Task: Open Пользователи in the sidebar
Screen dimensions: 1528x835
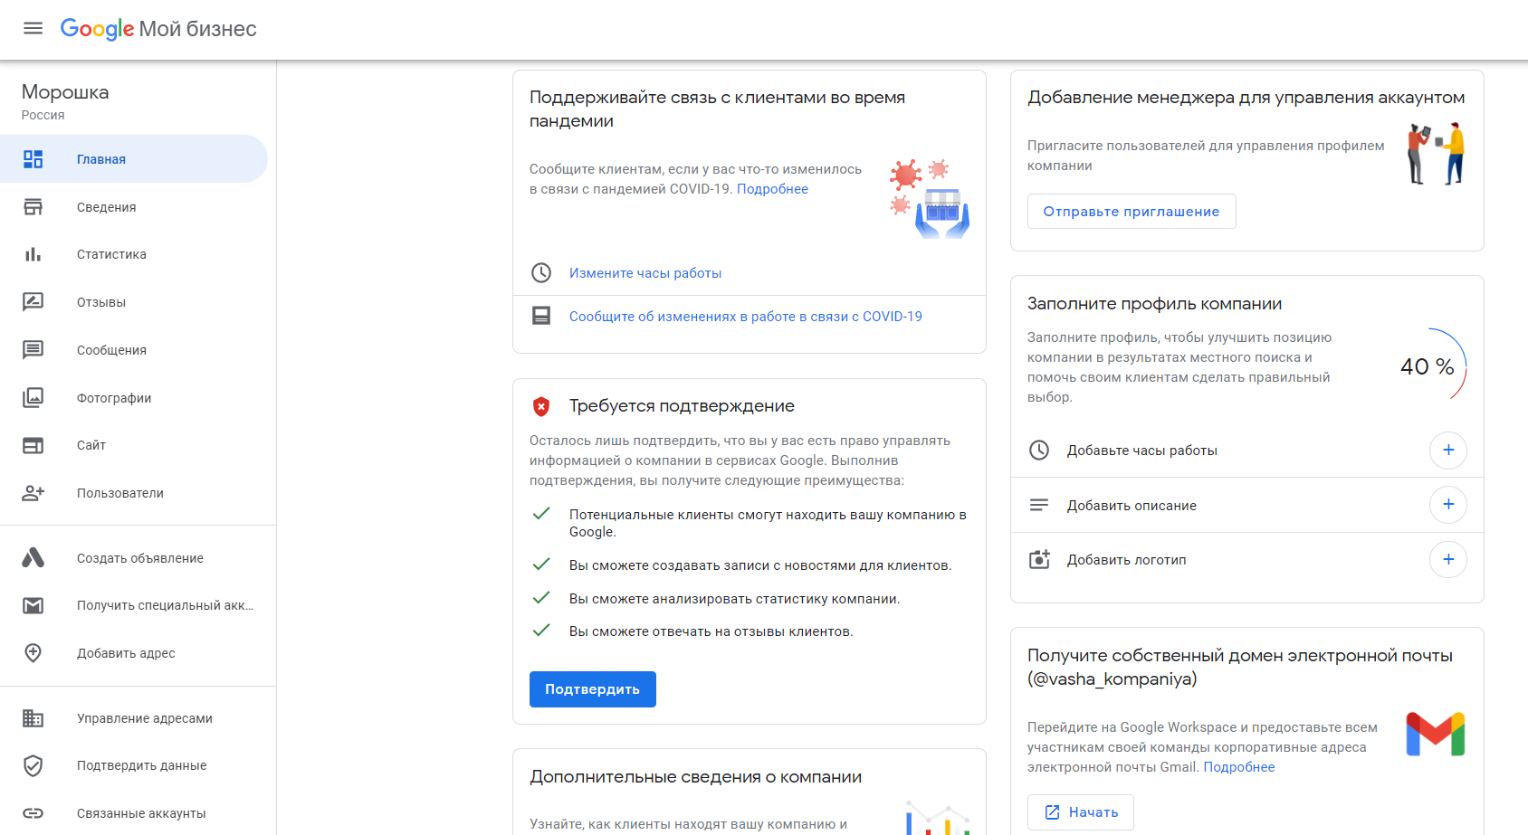Action: pyautogui.click(x=134, y=493)
